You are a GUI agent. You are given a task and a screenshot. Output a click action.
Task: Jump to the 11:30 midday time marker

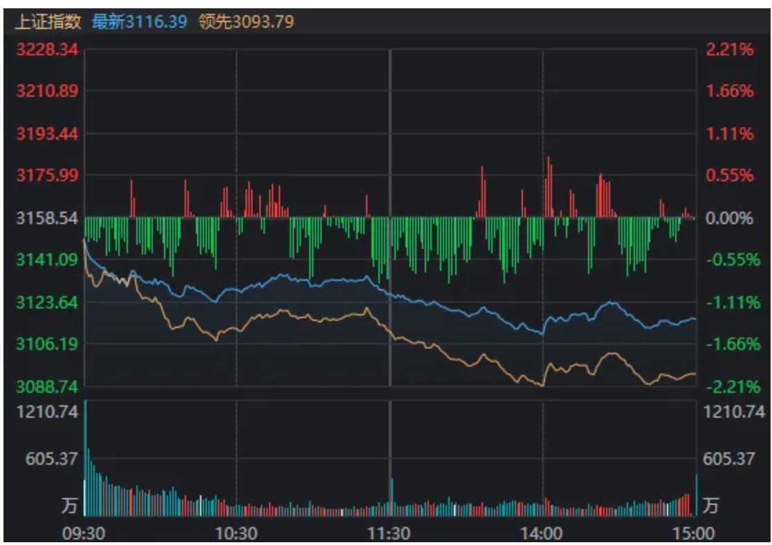point(390,533)
